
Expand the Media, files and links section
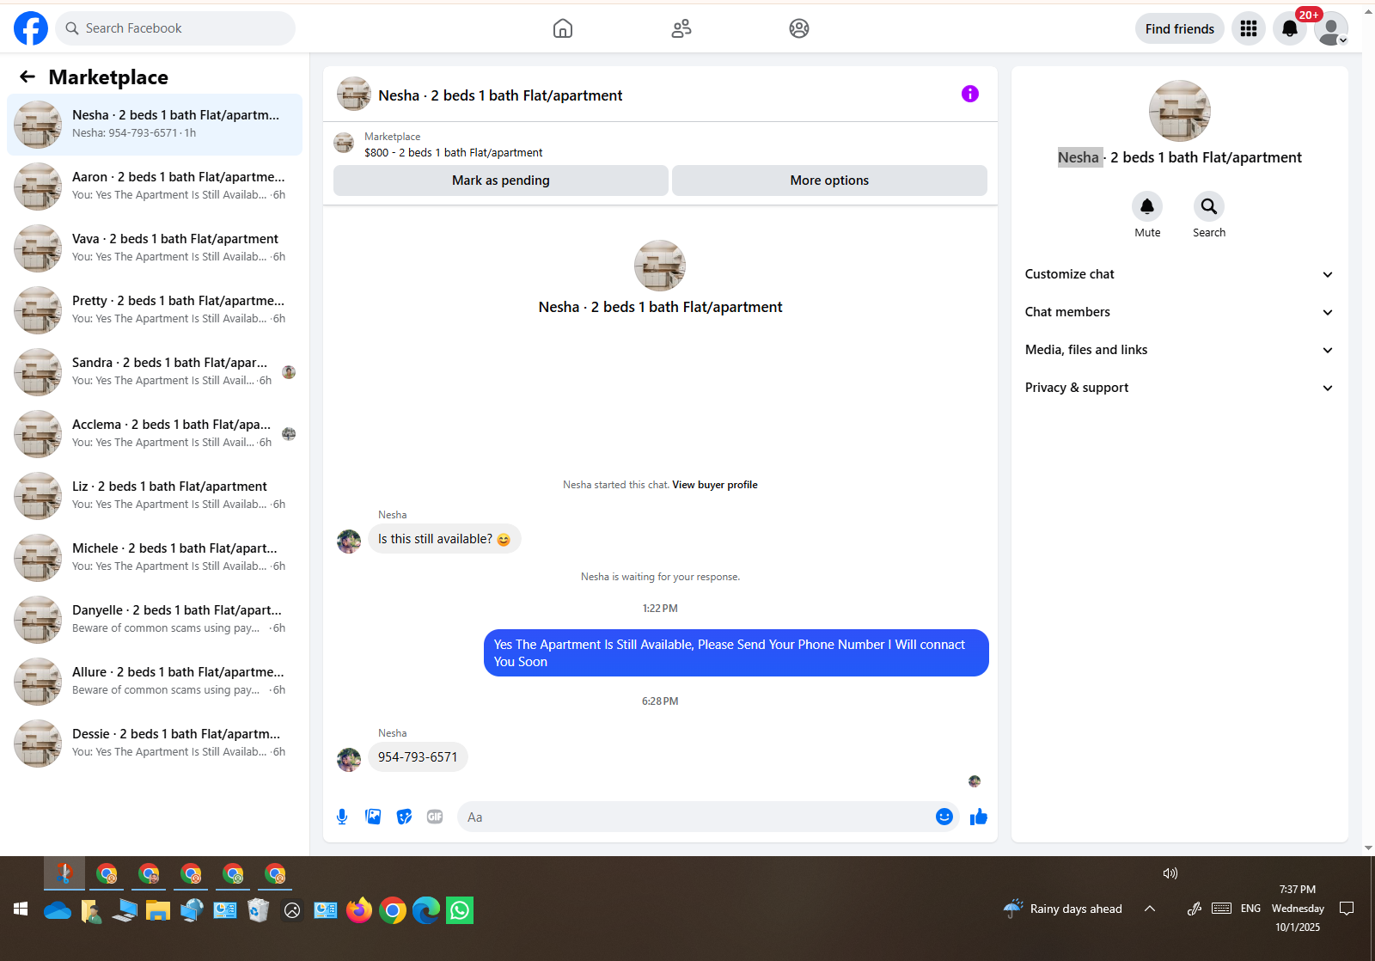(x=1180, y=350)
